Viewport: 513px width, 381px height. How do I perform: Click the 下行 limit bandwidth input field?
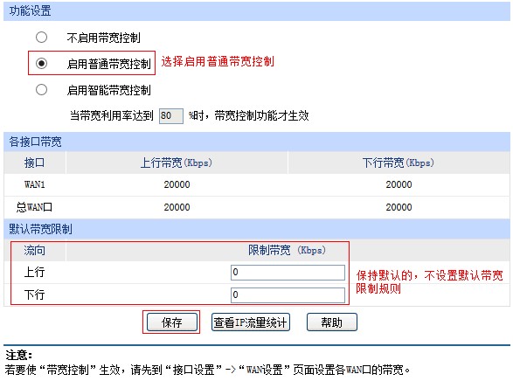point(288,295)
